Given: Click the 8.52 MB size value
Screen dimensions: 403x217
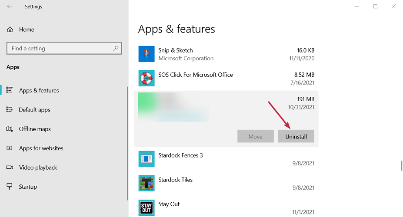Looking at the screenshot, I should (304, 75).
